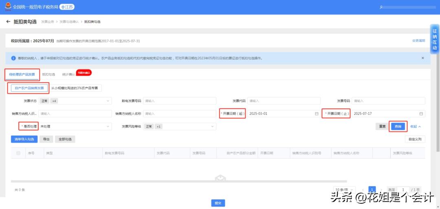The image size is (440, 209).
Task: Click the 数电发票号码 column header
Action: (x=114, y=153)
